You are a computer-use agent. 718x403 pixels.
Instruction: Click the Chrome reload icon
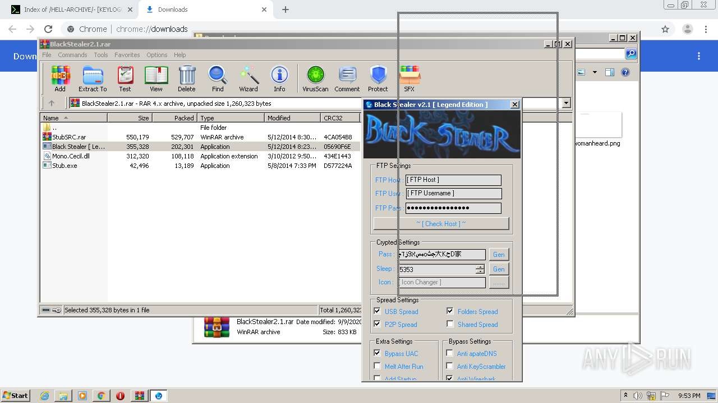48,29
